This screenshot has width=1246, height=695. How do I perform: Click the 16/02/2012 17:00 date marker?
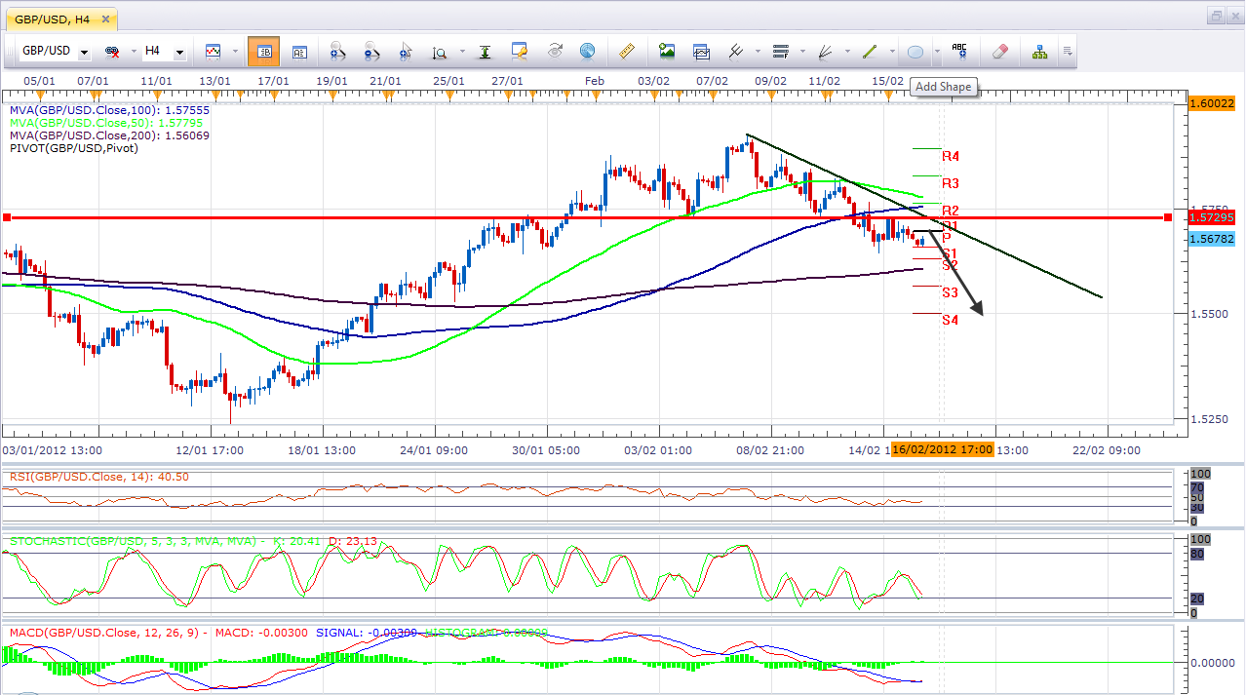pos(942,449)
